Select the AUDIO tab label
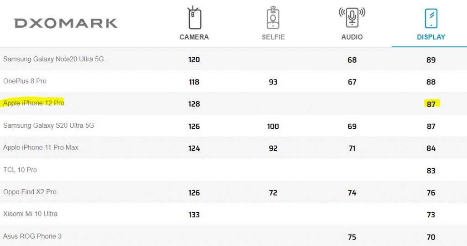Image resolution: width=467 pixels, height=246 pixels. click(352, 37)
